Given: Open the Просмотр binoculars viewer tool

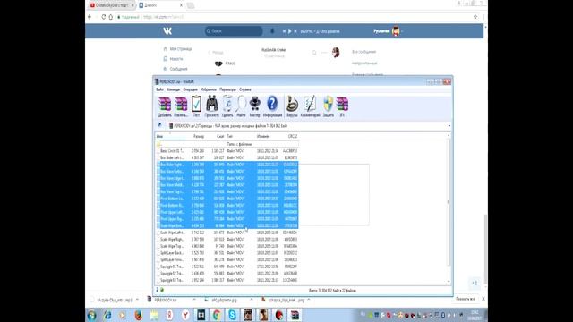Looking at the screenshot, I should pos(211,106).
